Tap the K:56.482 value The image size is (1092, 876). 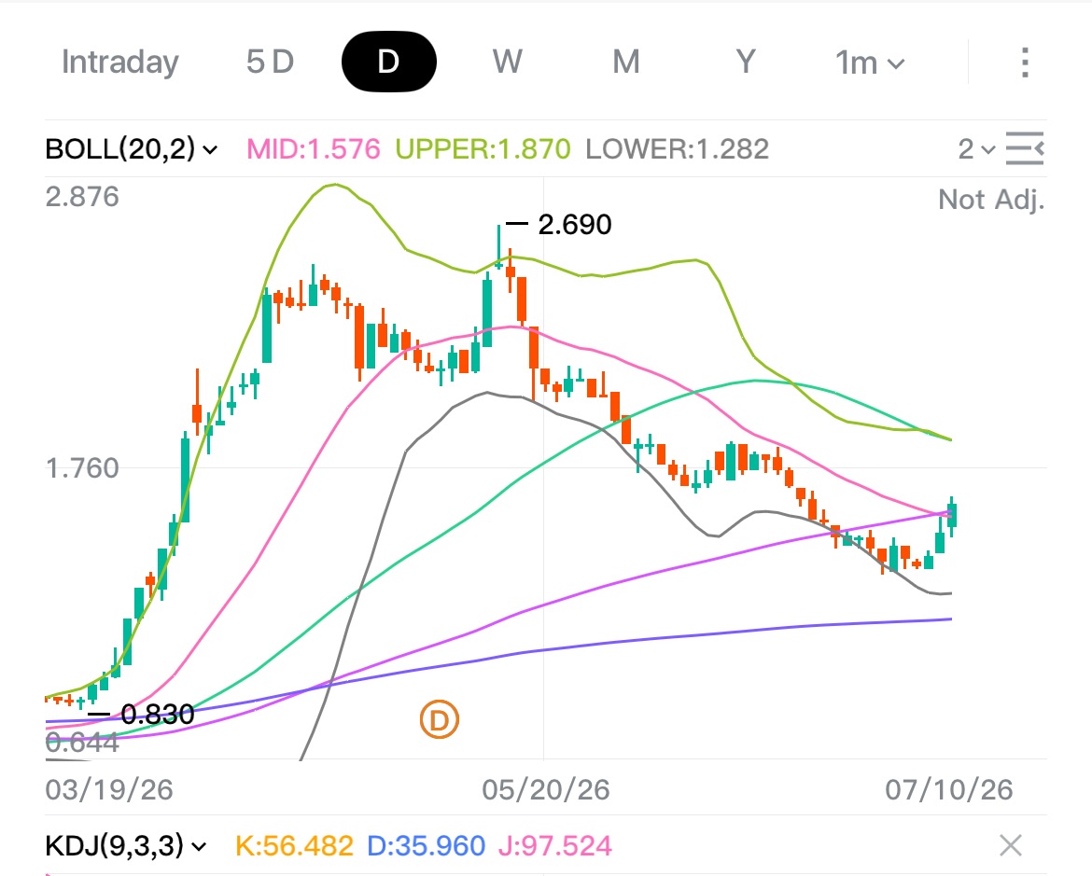click(x=294, y=846)
